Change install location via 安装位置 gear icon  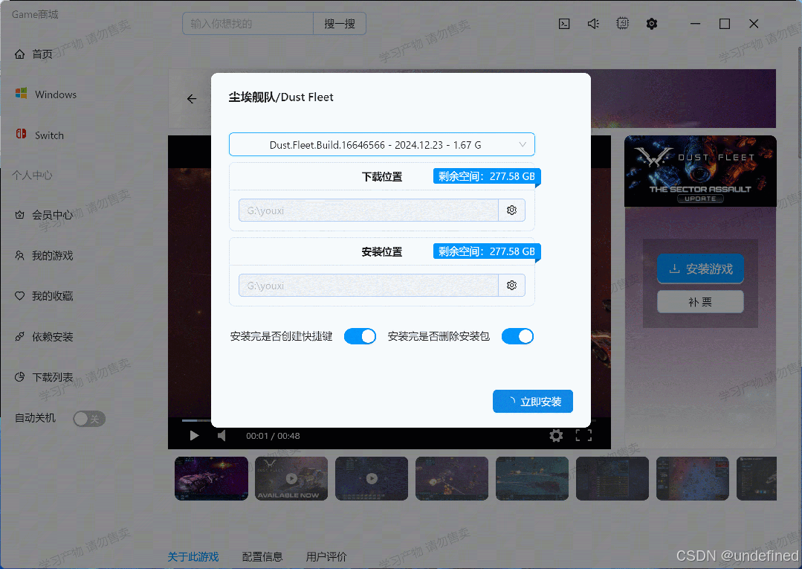tap(511, 286)
